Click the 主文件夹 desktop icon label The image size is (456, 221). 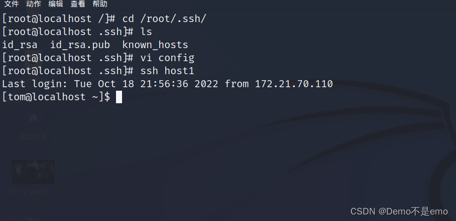[33, 136]
